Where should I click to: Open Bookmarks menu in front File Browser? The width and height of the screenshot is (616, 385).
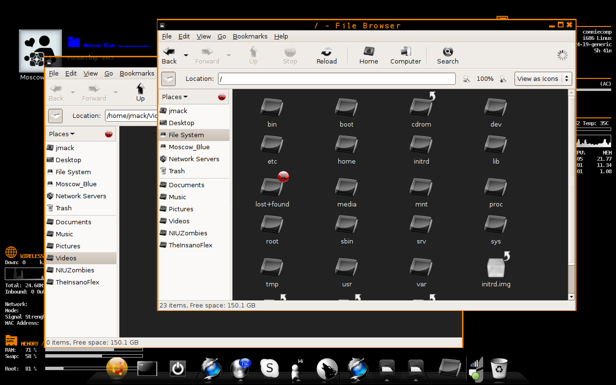[250, 36]
